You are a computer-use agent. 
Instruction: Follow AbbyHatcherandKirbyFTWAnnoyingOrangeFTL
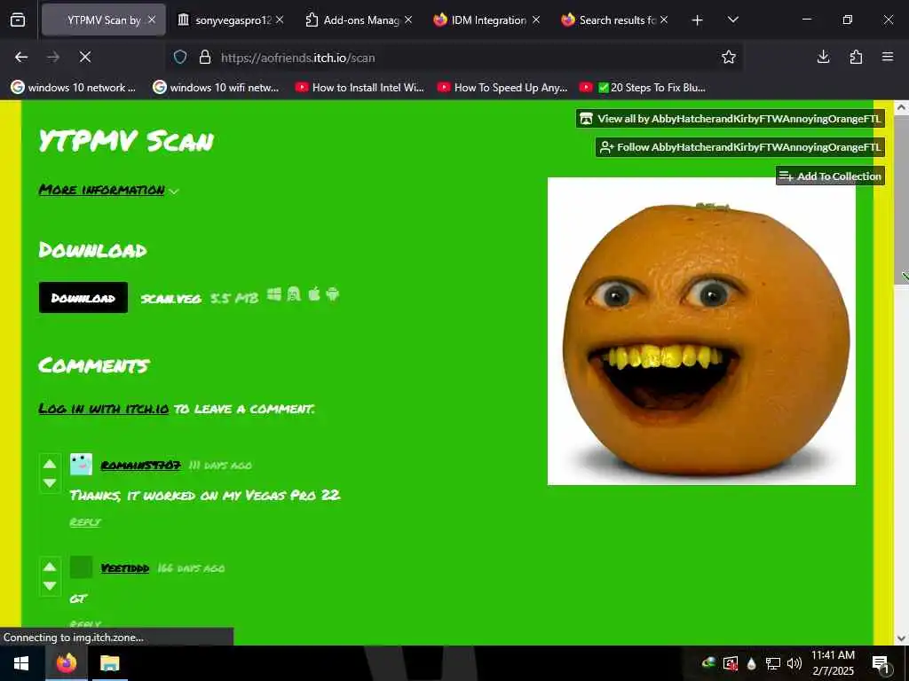coord(740,147)
